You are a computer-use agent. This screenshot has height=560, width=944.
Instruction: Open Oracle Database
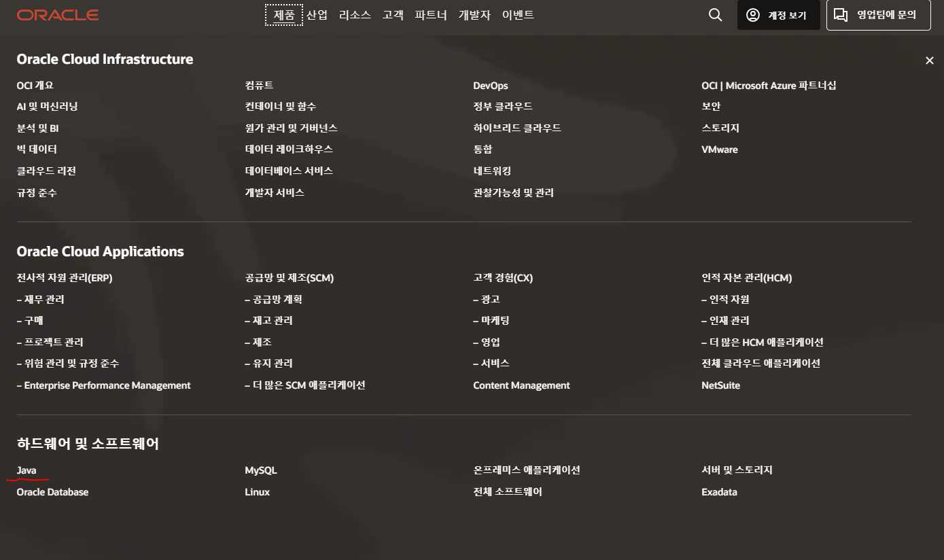[x=52, y=492]
